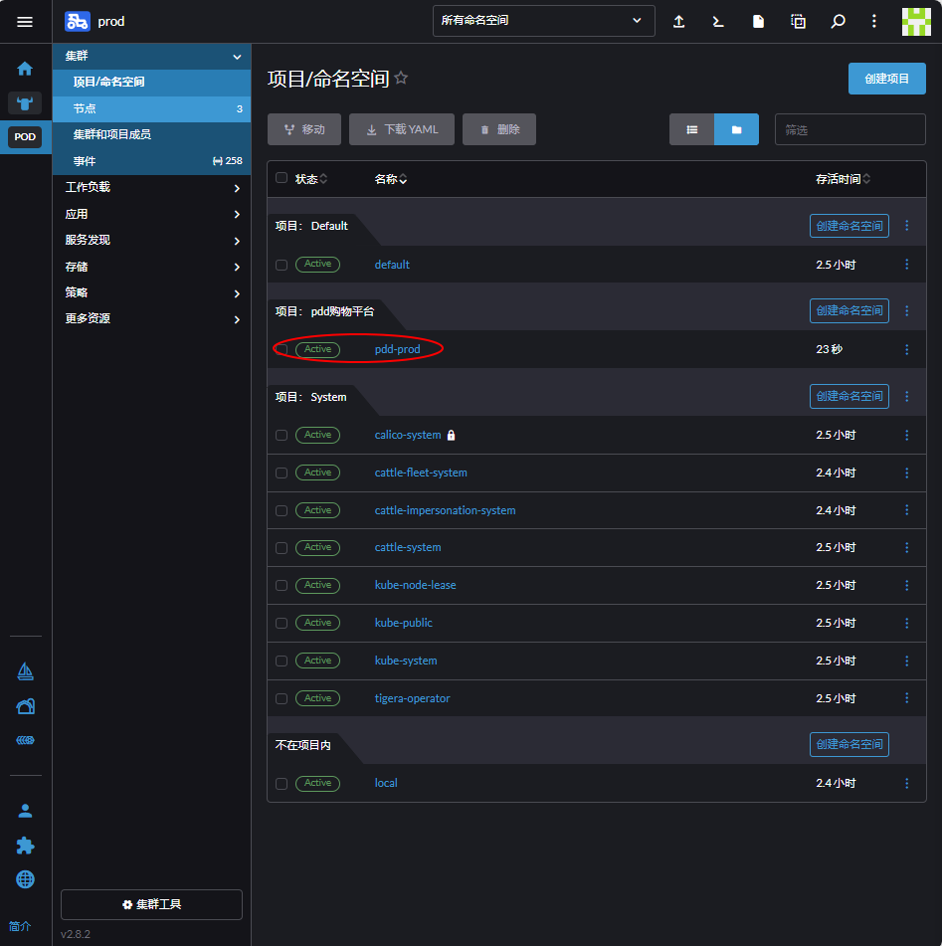Viewport: 942px width, 946px height.
Task: Open the header three-dot more menu
Action: click(x=873, y=22)
